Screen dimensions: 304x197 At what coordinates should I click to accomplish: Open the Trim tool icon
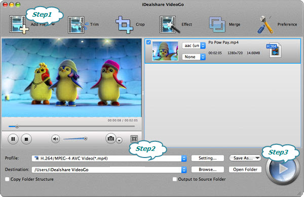coord(78,25)
